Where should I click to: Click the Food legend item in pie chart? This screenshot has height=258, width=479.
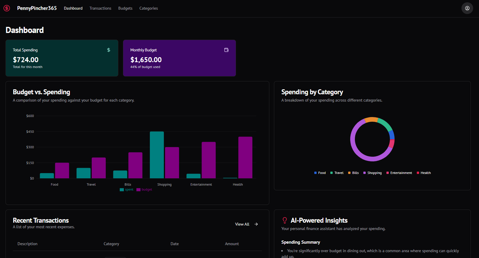[320, 173]
